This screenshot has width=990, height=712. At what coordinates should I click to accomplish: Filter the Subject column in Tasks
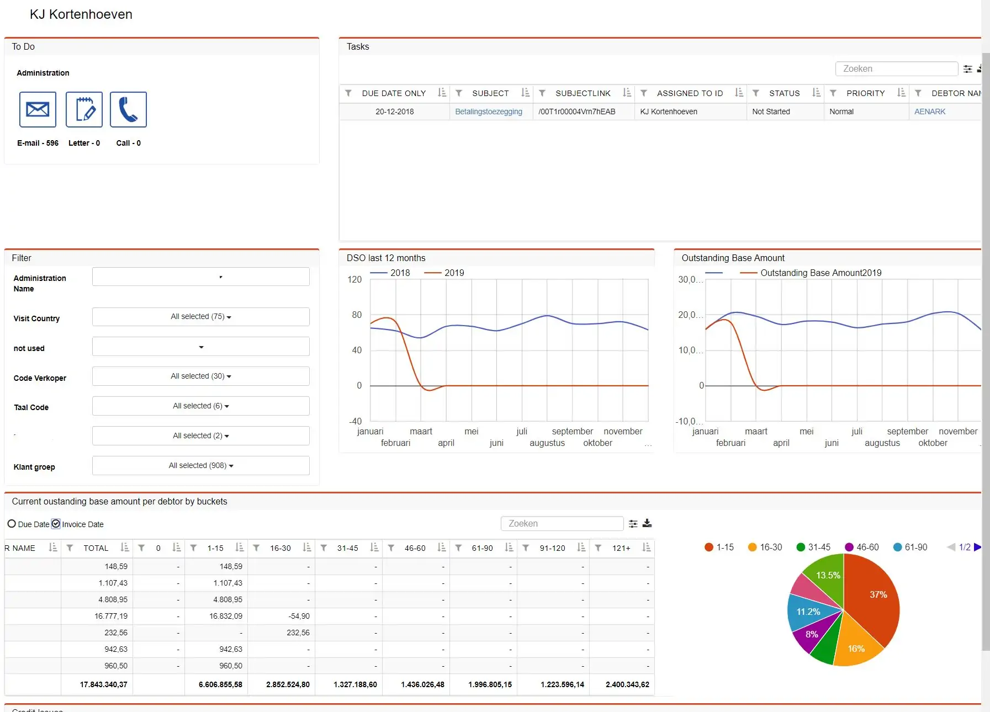tap(458, 93)
